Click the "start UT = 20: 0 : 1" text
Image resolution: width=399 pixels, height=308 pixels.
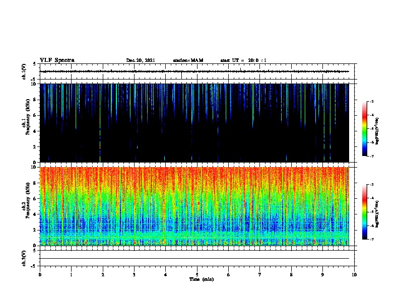point(243,60)
